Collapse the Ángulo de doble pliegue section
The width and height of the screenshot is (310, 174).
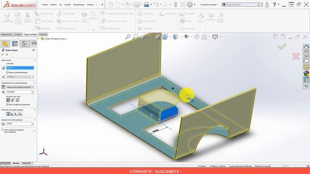34,120
